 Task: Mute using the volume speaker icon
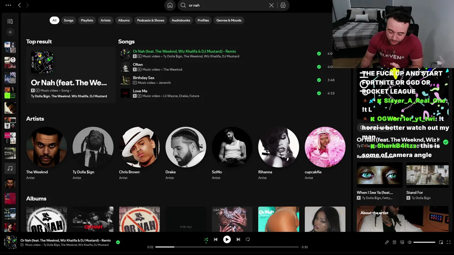[409, 242]
